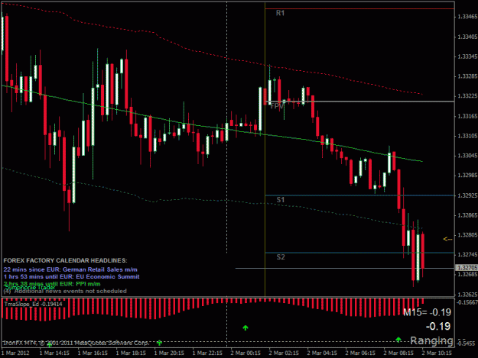Click the TmaSlope_Ed -0.19414 indicator label
The image size is (478, 358).
coord(33,304)
